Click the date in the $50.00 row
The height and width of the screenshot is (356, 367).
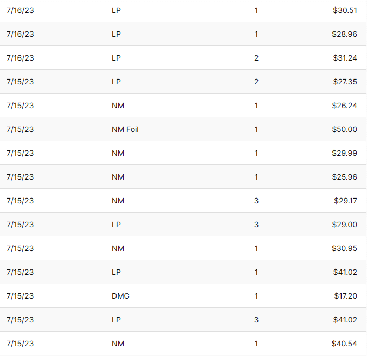click(20, 129)
